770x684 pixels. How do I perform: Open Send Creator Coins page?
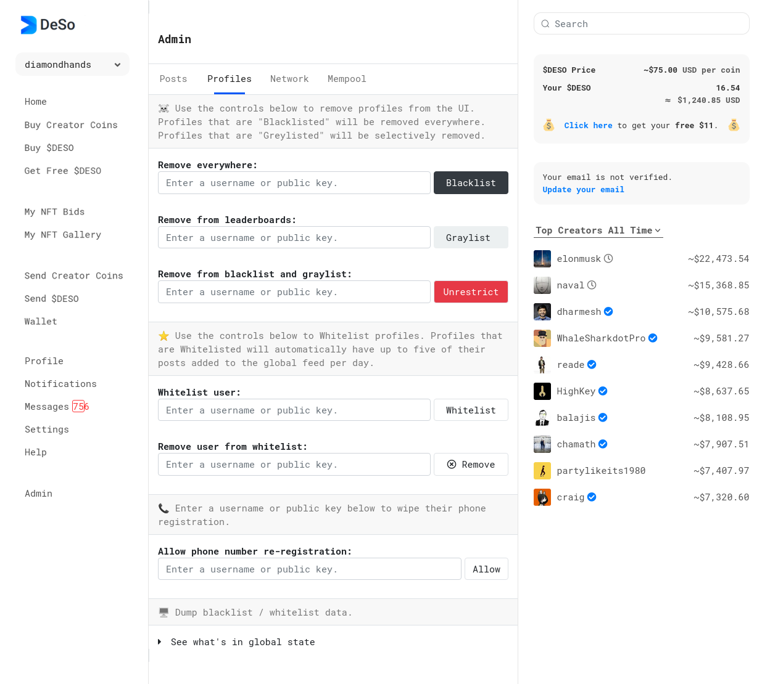[74, 276]
